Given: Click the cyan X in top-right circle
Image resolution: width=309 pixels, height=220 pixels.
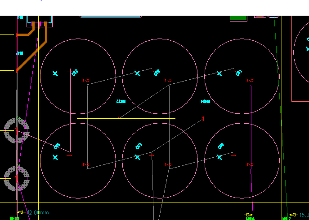Looking at the screenshot, I should coord(219,73).
